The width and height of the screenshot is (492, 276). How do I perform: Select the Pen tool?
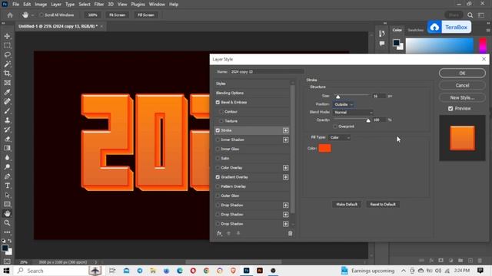(x=7, y=176)
